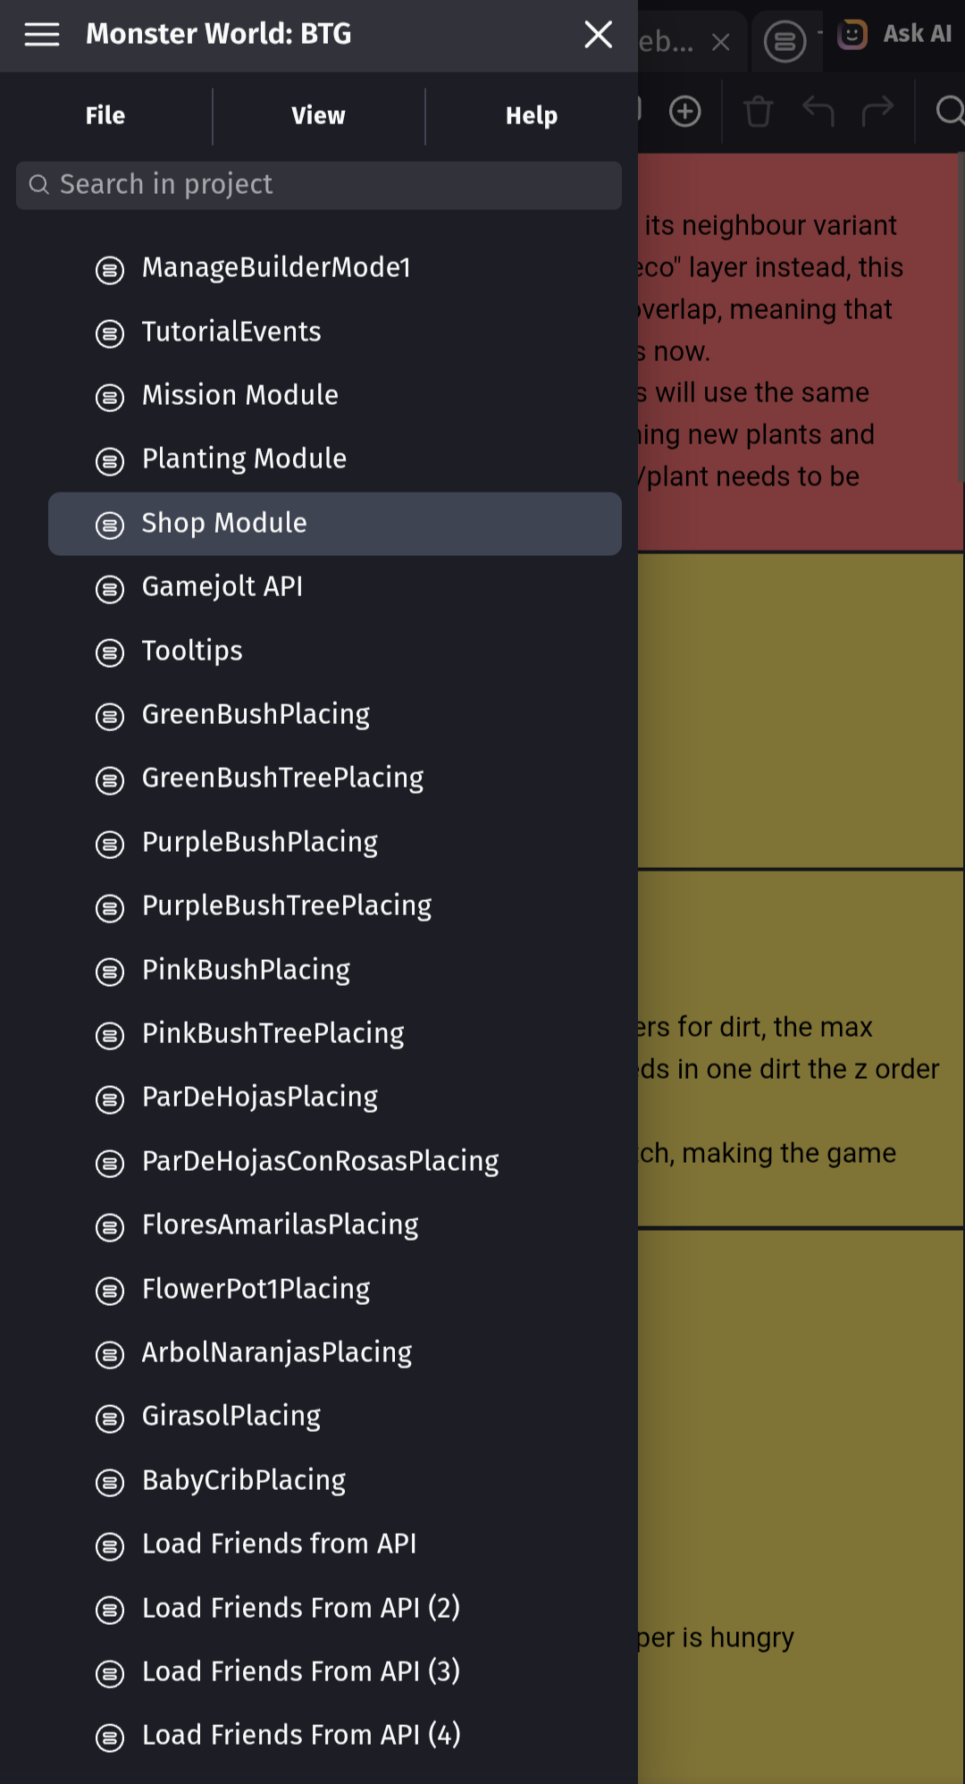Undo the last change
Screen dimensions: 965x1784
click(818, 112)
